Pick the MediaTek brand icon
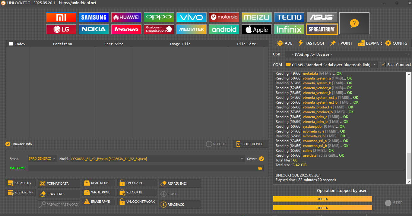This screenshot has height=216, width=412. (x=191, y=29)
